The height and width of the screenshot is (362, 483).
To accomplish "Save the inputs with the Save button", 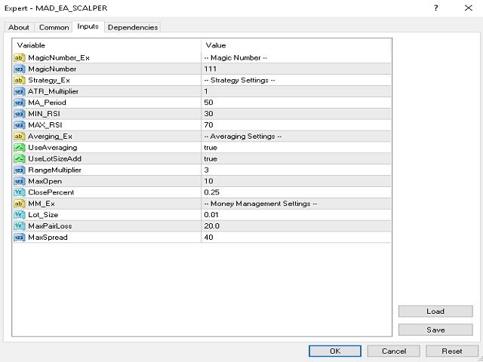I will pyautogui.click(x=435, y=330).
